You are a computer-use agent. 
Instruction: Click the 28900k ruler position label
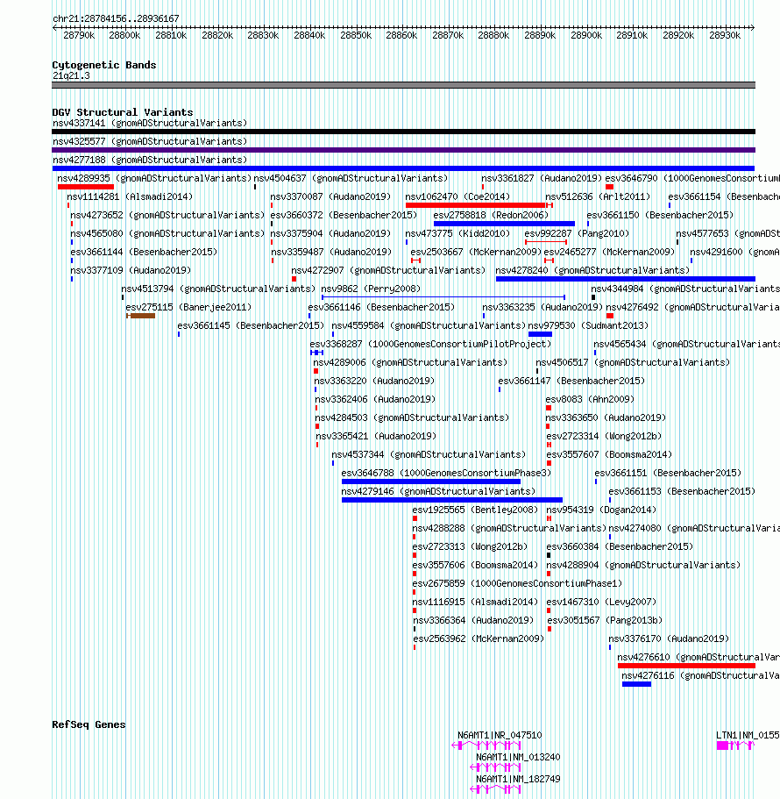(586, 35)
